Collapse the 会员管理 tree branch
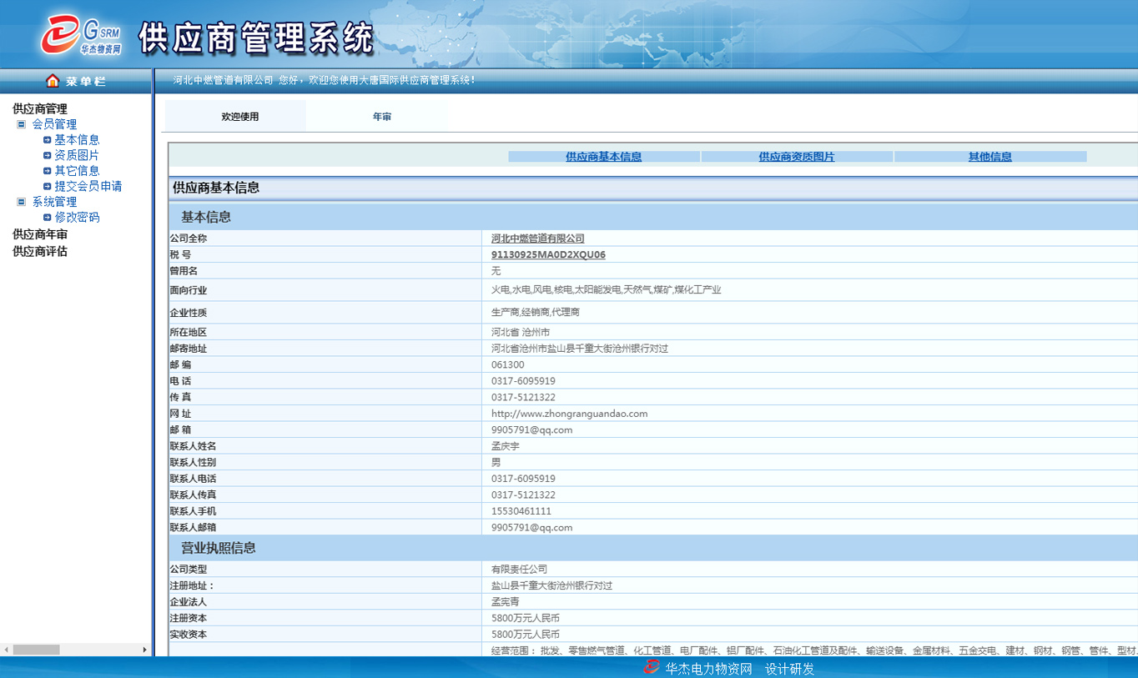Screen dimensions: 1138x678 [21, 123]
